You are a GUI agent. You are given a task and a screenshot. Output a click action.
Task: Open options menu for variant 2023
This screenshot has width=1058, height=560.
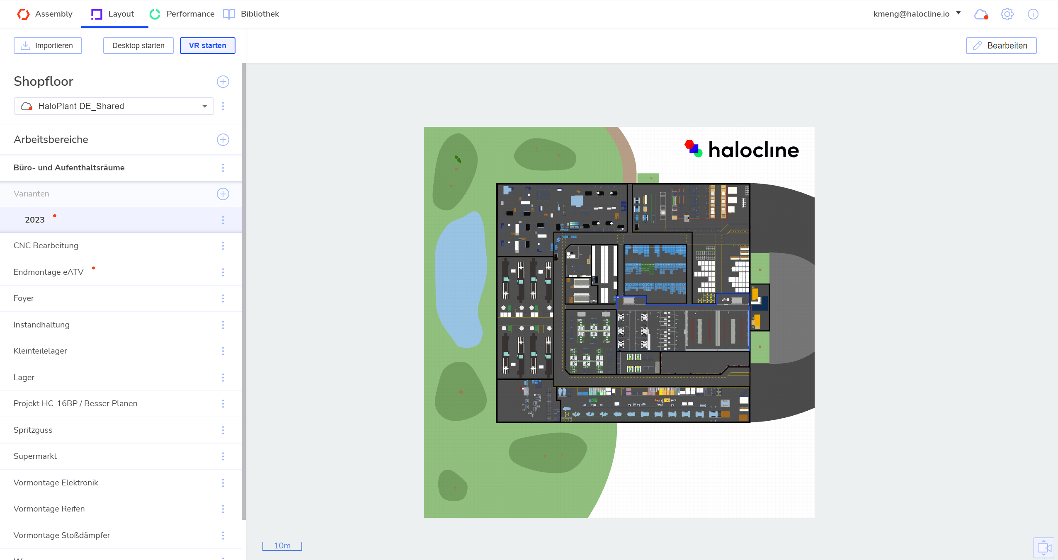223,220
